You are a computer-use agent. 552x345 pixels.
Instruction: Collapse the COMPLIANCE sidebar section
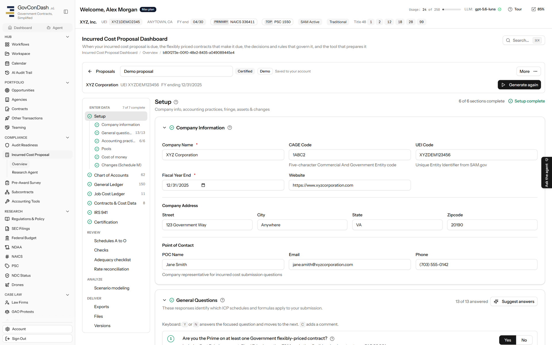[x=68, y=137]
